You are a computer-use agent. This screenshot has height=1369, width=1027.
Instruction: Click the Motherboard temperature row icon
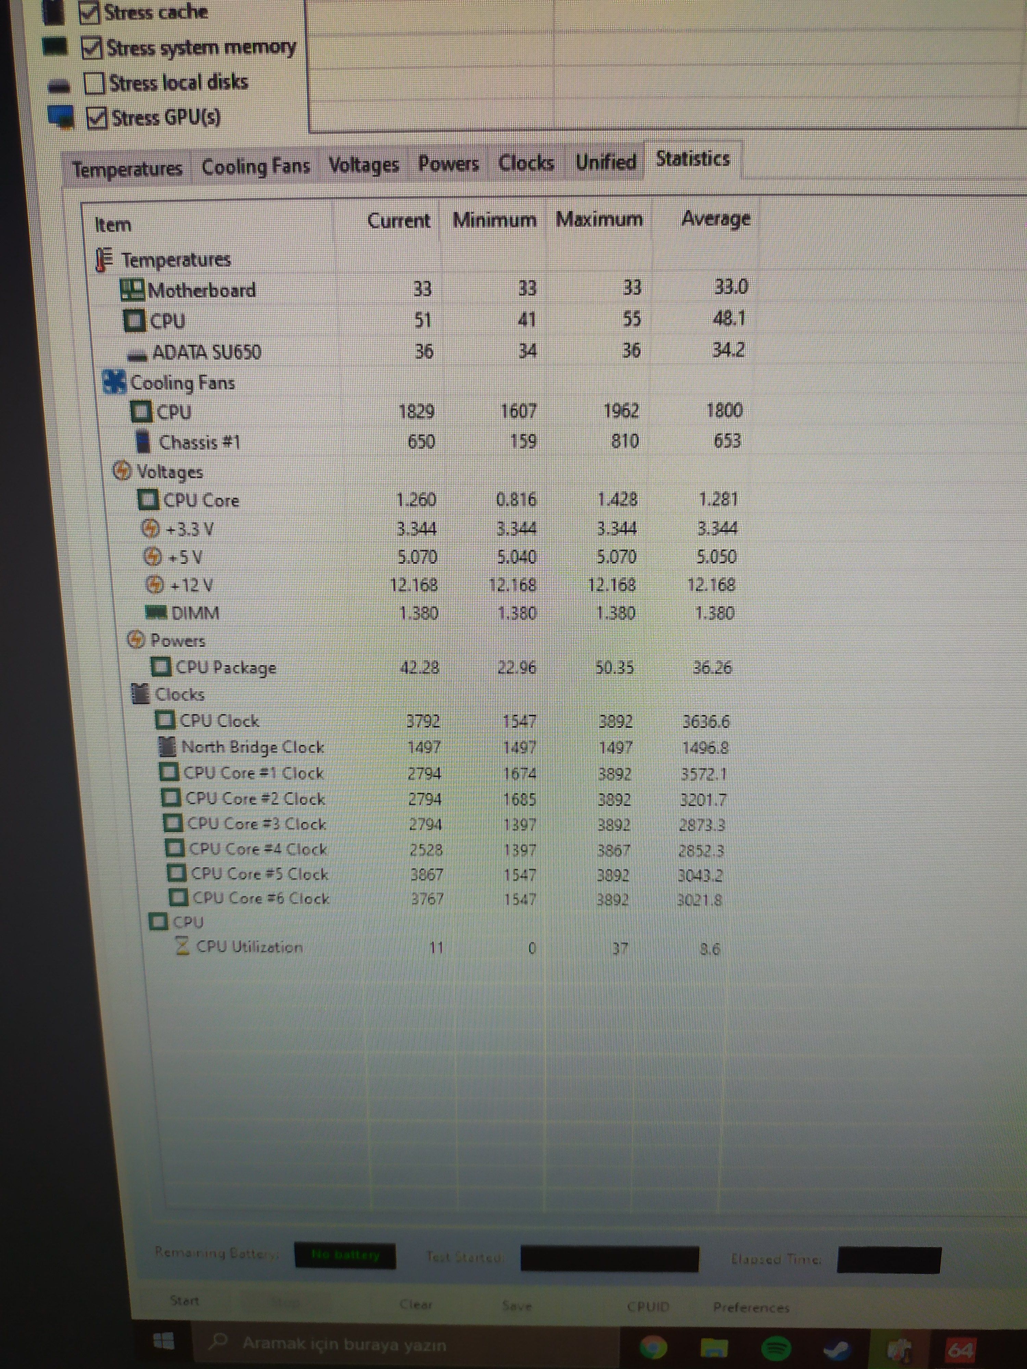pyautogui.click(x=131, y=290)
